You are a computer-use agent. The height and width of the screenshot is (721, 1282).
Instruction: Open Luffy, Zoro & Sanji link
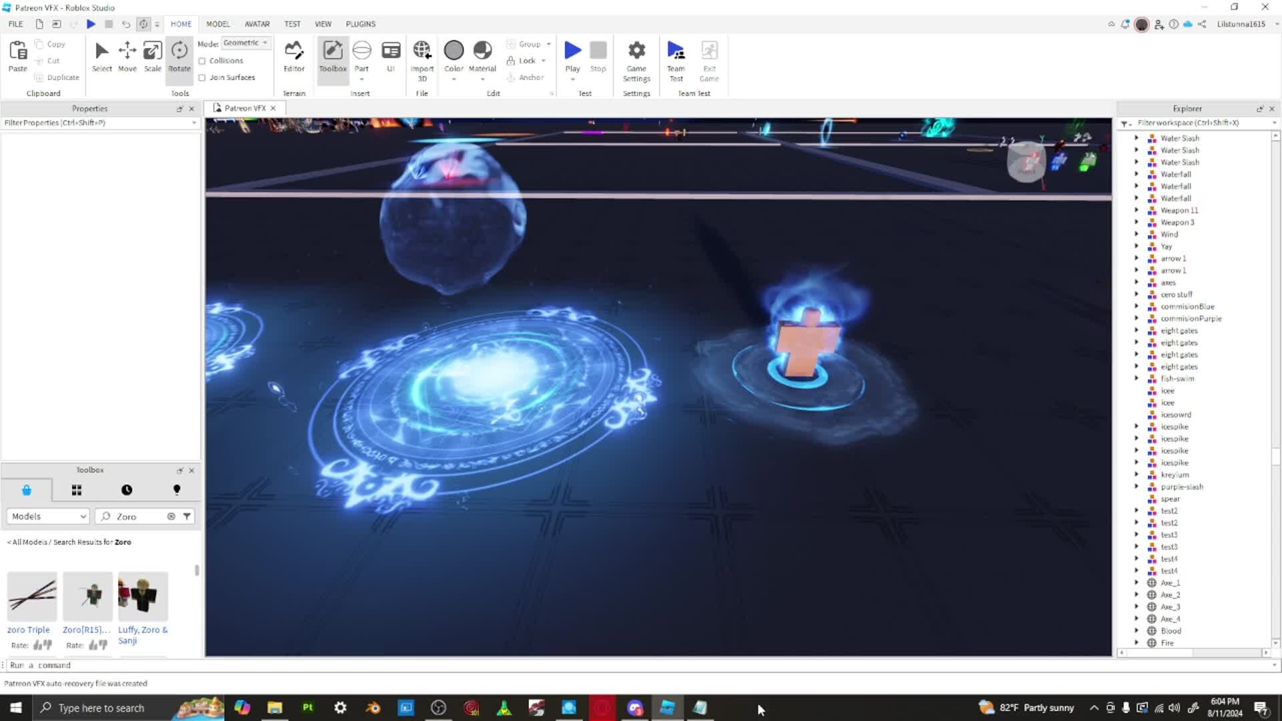(x=143, y=635)
